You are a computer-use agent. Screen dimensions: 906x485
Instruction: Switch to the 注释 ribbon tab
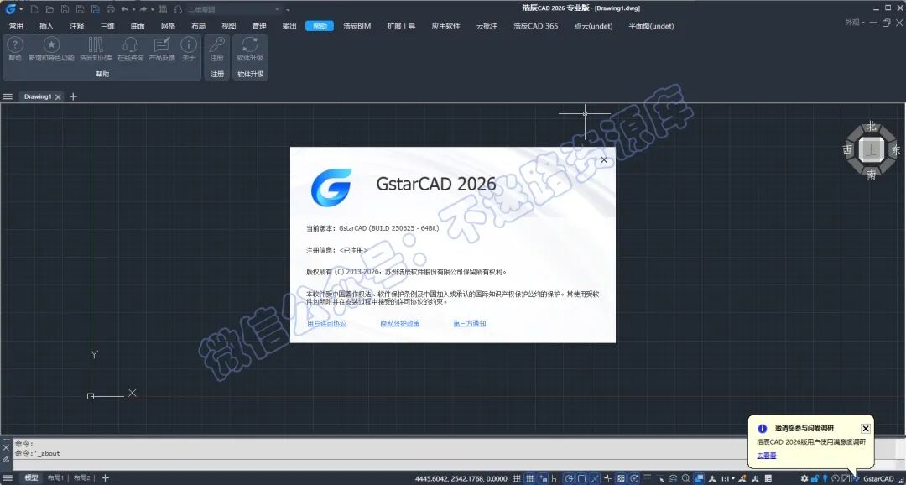(77, 26)
